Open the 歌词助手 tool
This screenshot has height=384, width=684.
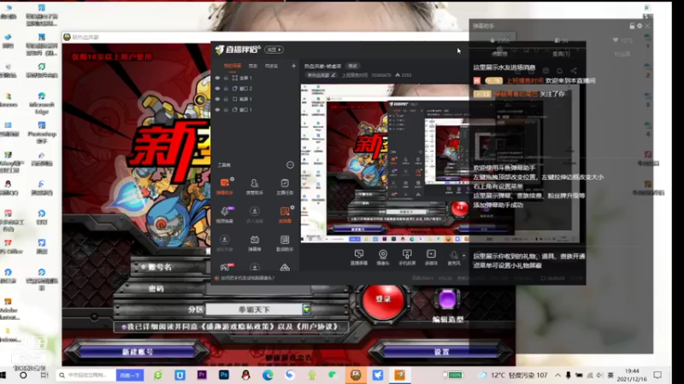(285, 242)
